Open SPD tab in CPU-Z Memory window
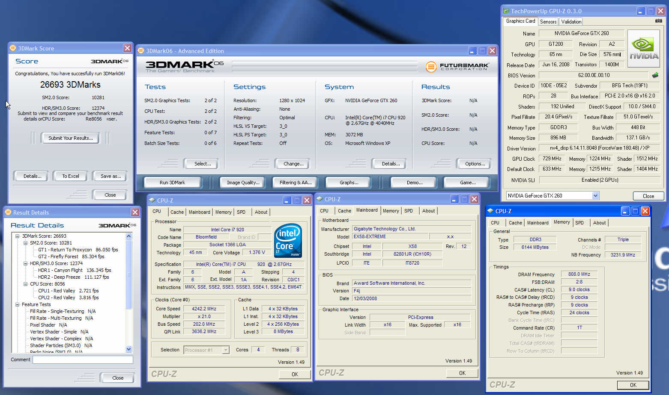669x395 pixels. tap(579, 223)
